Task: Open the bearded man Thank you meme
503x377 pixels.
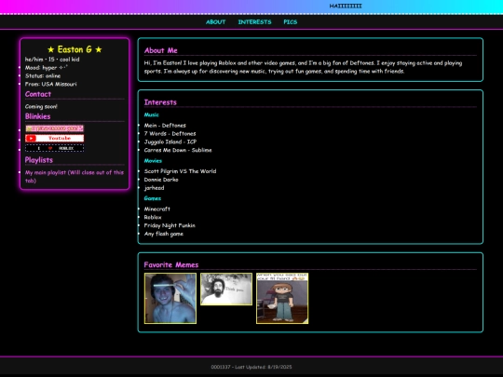Action: (226, 289)
